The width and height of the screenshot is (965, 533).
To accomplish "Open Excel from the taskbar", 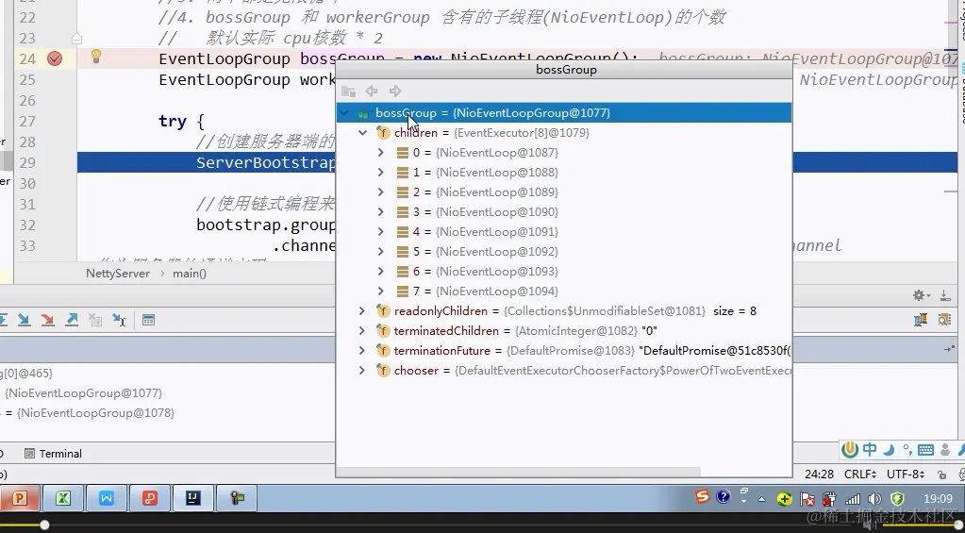I will coord(63,498).
